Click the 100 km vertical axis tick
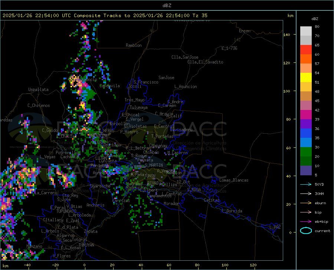This screenshot has width=334, height=270. pos(287,91)
